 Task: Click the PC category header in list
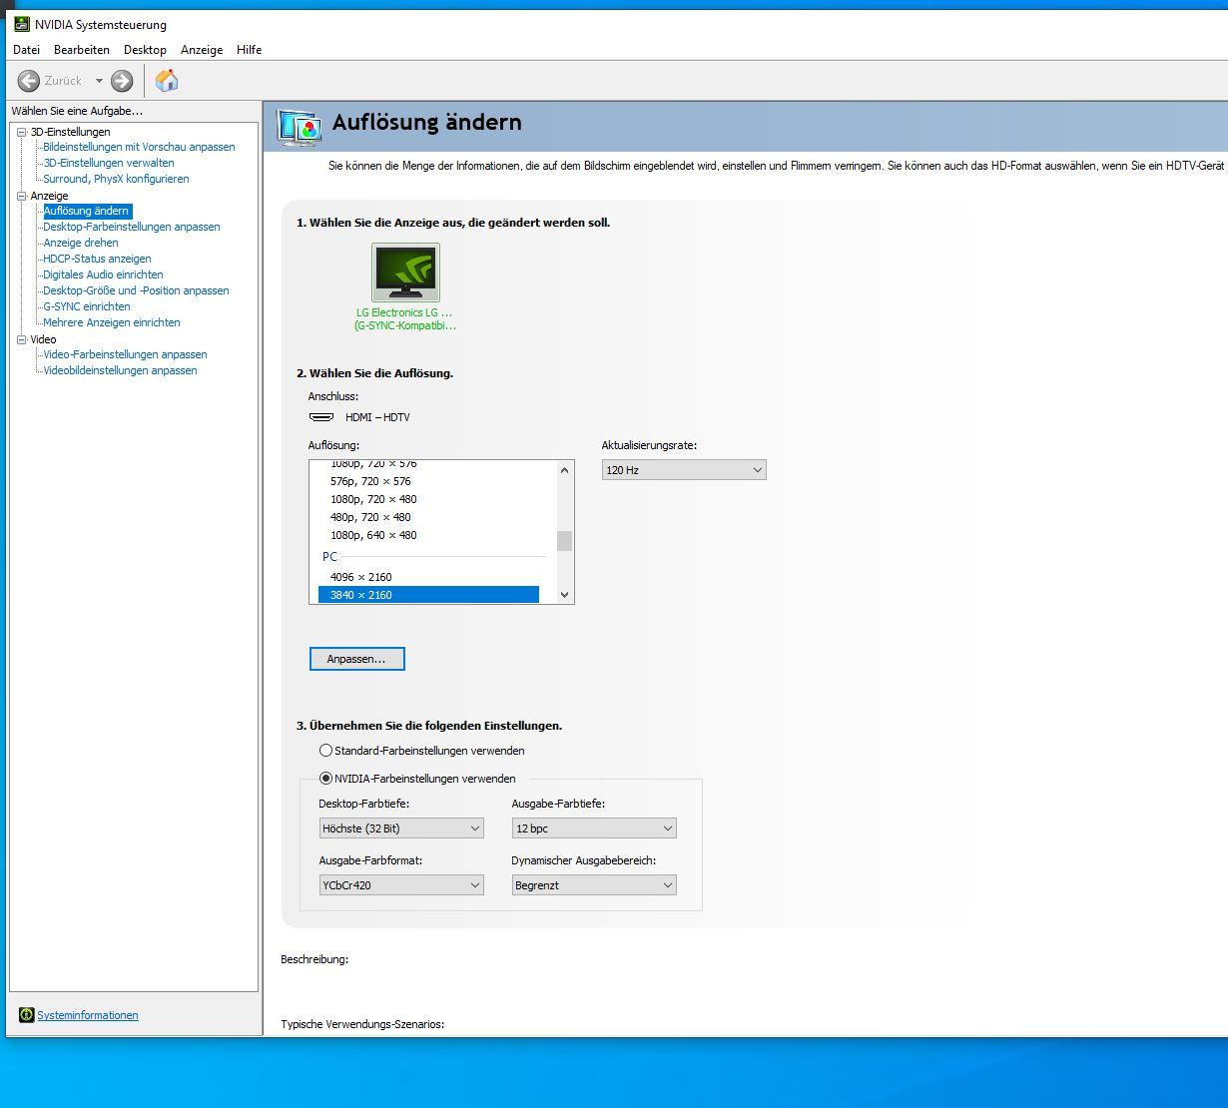329,557
